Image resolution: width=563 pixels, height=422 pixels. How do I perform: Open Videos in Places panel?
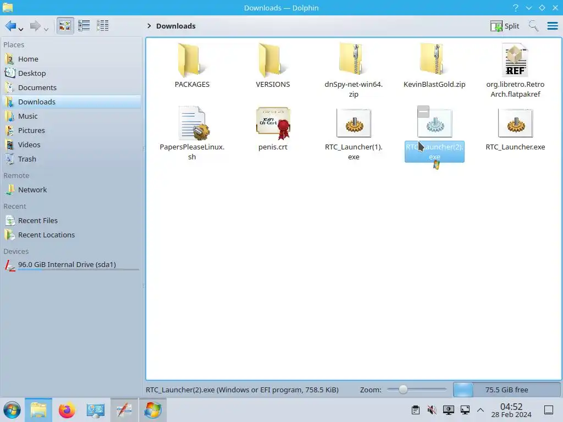point(71,145)
